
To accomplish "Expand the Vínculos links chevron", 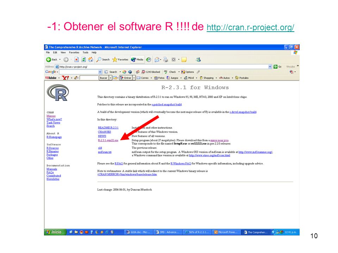I will [x=298, y=66].
